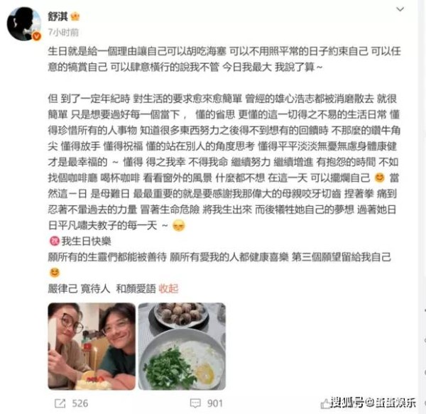This screenshot has height=414, width=426.
Task: Click the username 舒淇
Action: (58, 17)
